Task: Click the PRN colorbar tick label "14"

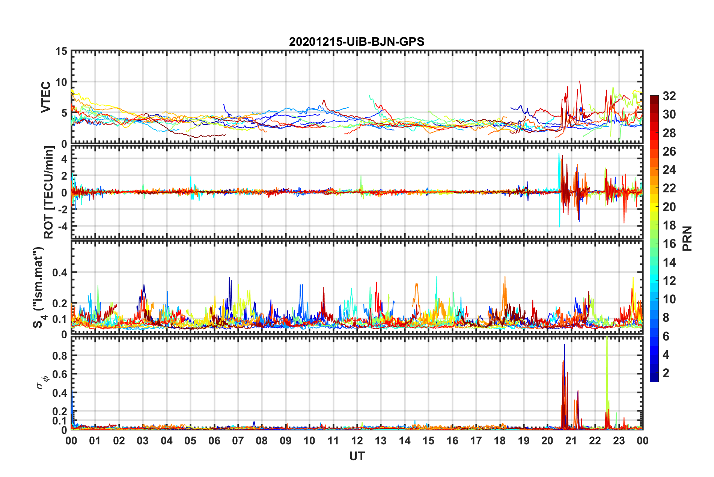Action: [669, 262]
